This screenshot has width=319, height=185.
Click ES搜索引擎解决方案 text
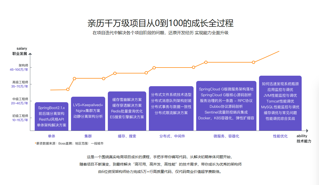(x=127, y=117)
